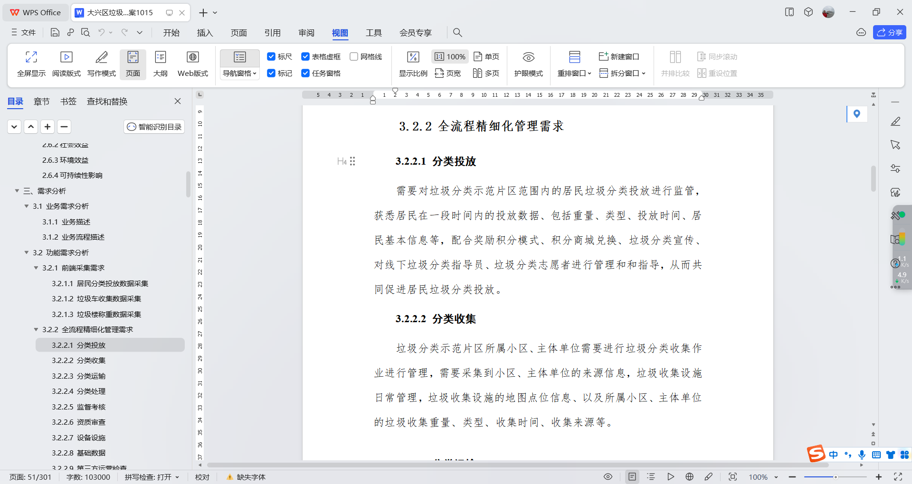Select Page Width (页宽) option

pos(448,73)
